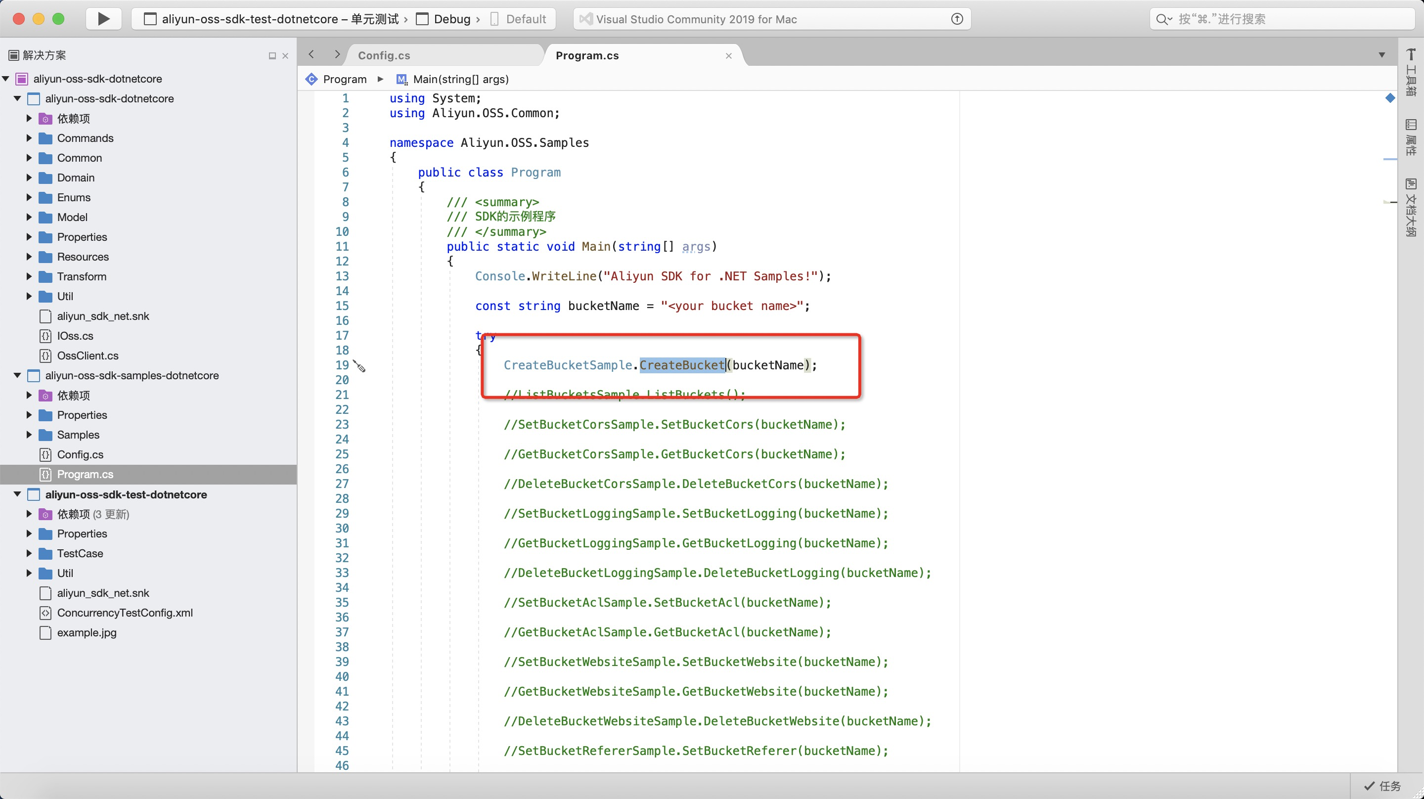The height and width of the screenshot is (799, 1424).
Task: Expand the Commands folder
Action: pos(29,138)
